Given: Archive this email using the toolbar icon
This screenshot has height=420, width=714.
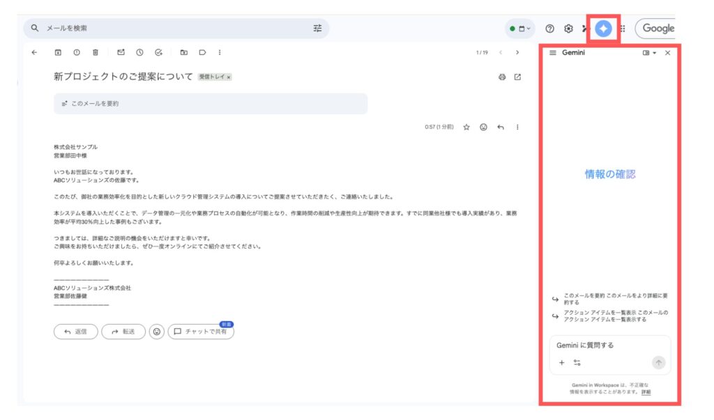Looking at the screenshot, I should (x=59, y=52).
